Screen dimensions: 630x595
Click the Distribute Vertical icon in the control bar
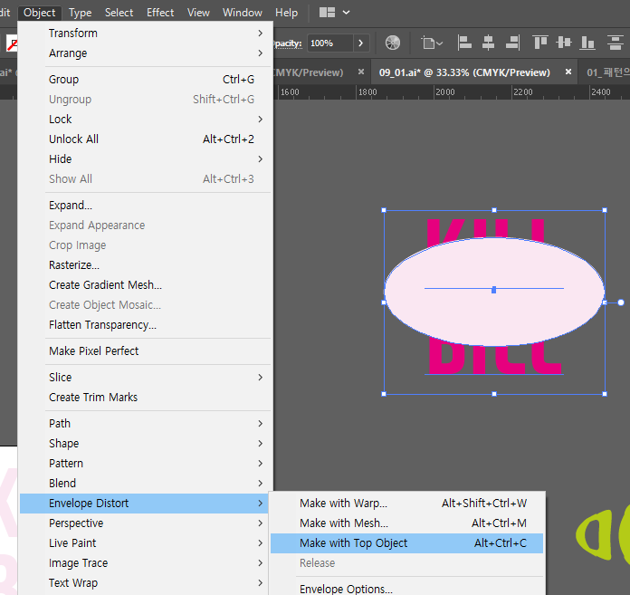click(616, 43)
